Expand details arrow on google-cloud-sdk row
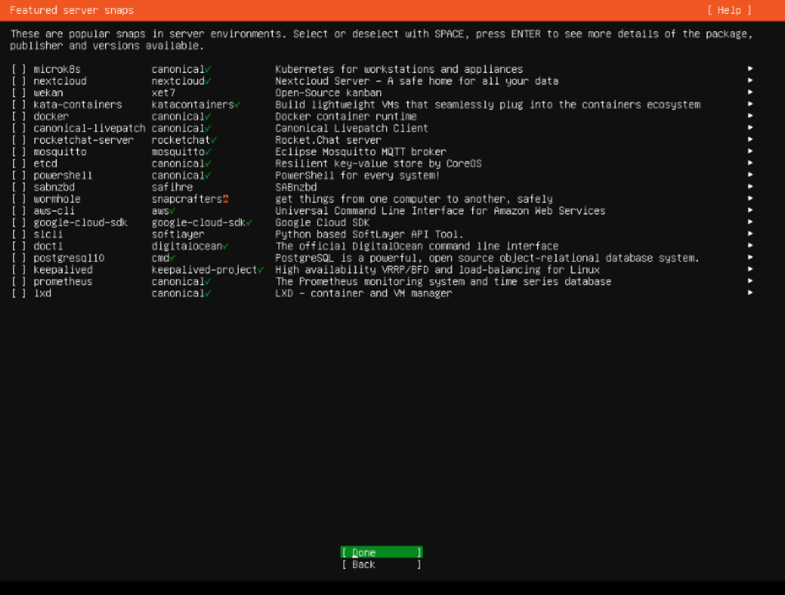The width and height of the screenshot is (785, 595). click(x=750, y=222)
